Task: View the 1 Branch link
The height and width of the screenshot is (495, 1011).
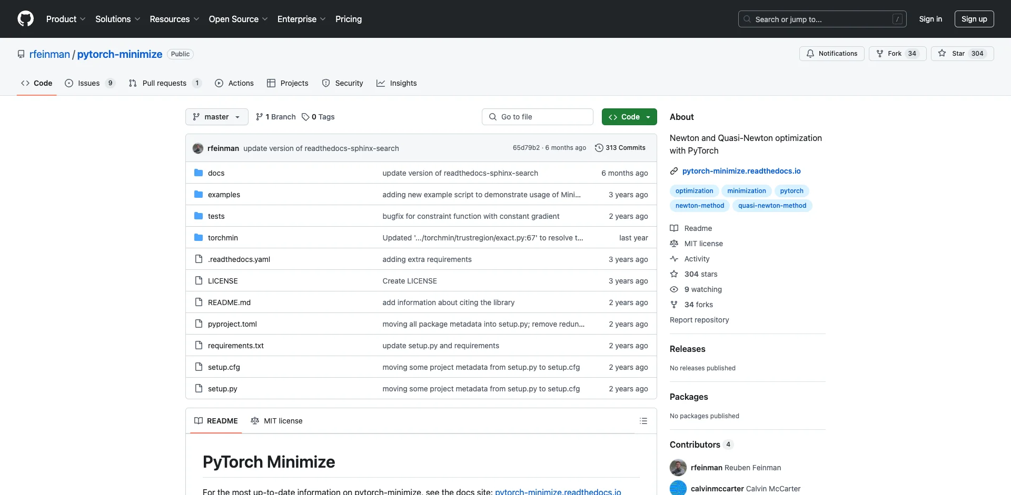Action: [276, 117]
